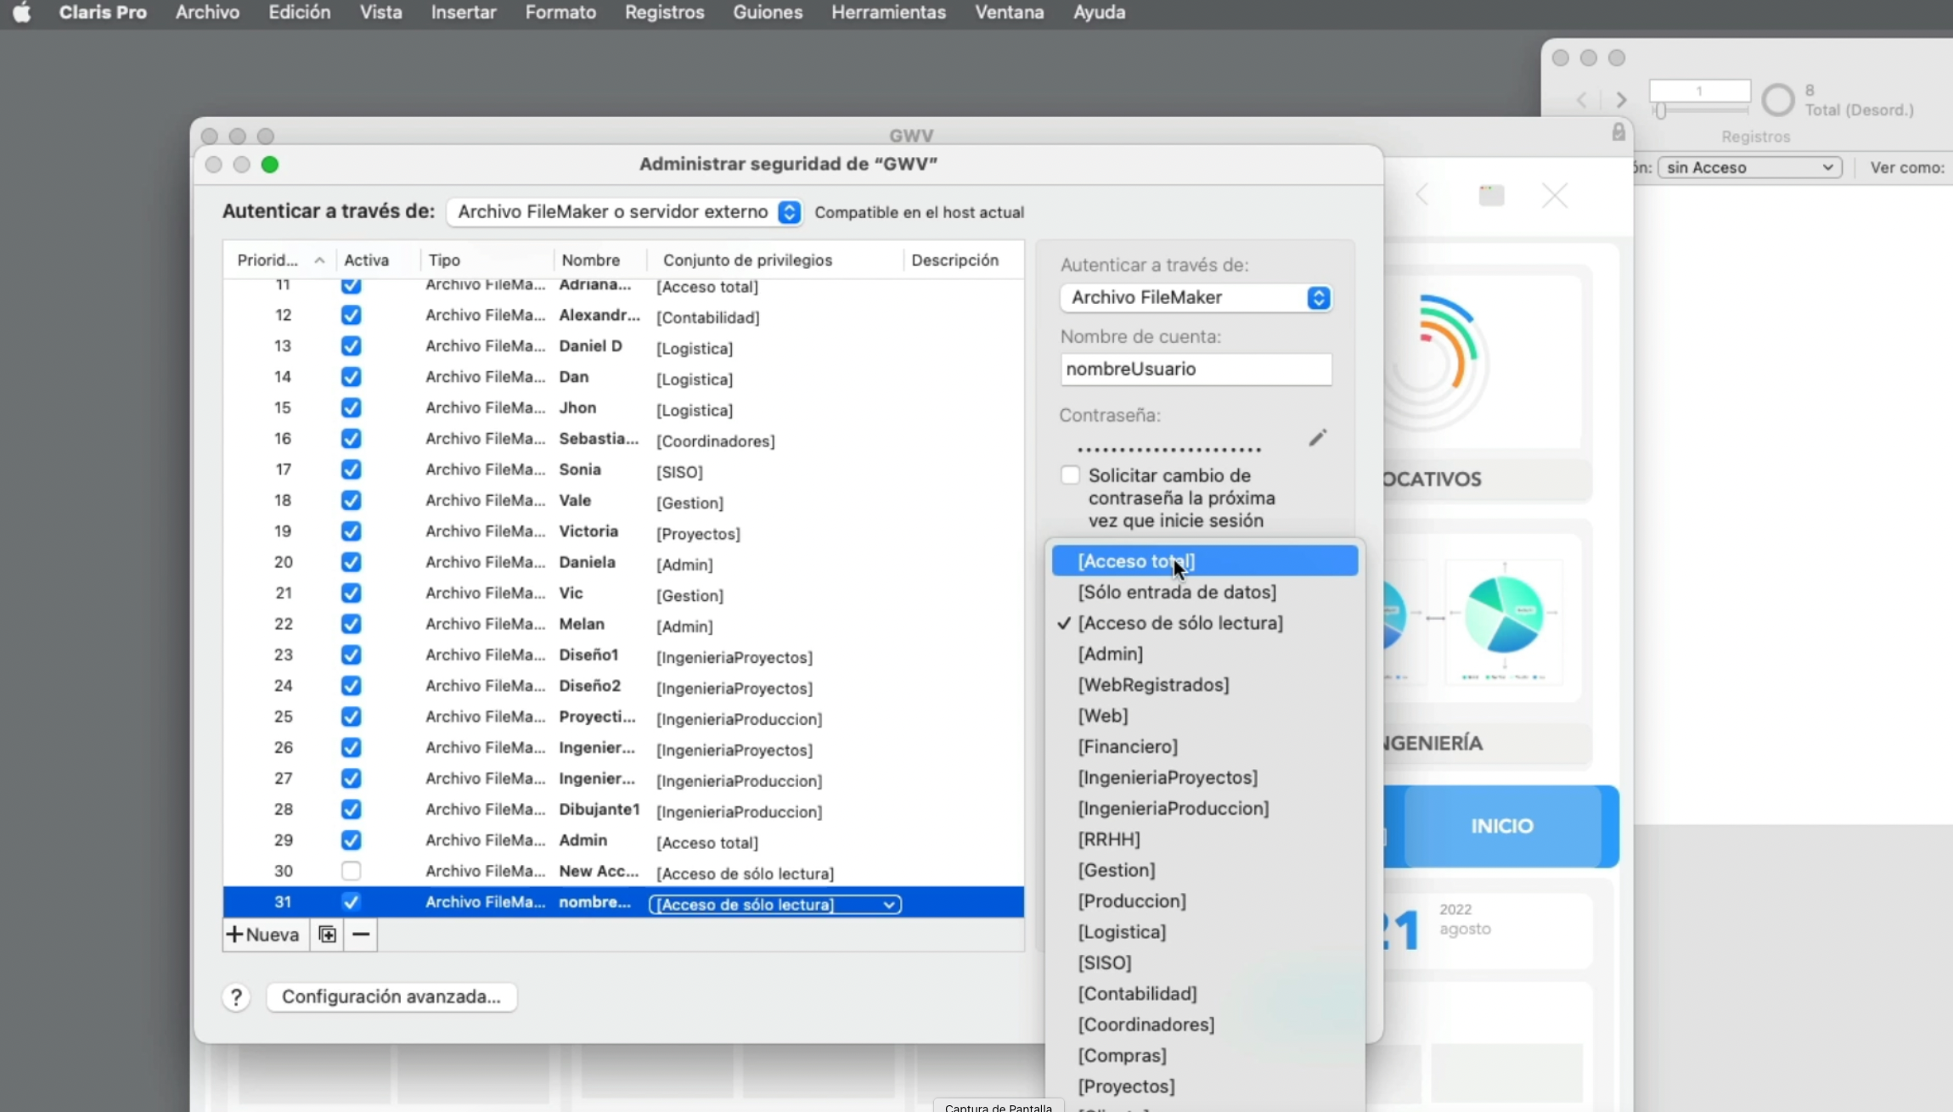Viewport: 1953px width, 1112px height.
Task: Click the circular Total (Desord.) chart icon
Action: (x=1776, y=99)
